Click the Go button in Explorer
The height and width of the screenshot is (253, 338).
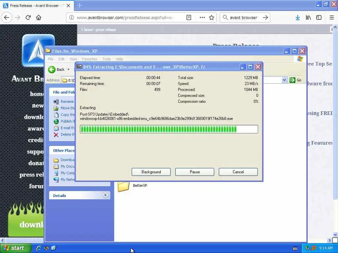tap(295, 80)
